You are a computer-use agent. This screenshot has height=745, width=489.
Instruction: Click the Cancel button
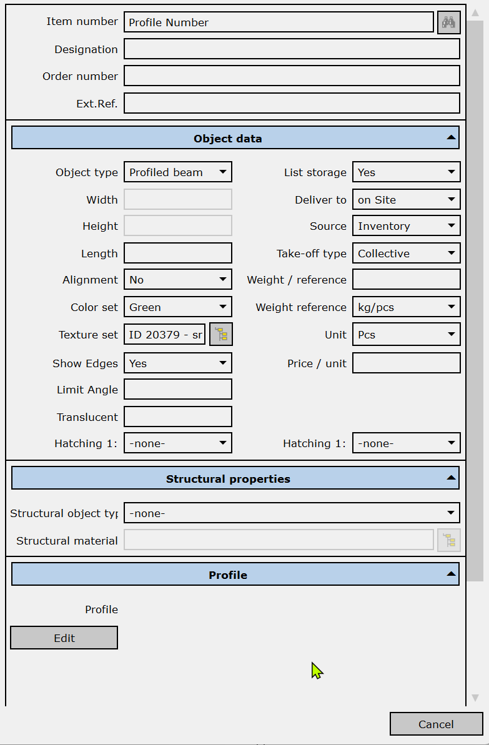pos(436,724)
